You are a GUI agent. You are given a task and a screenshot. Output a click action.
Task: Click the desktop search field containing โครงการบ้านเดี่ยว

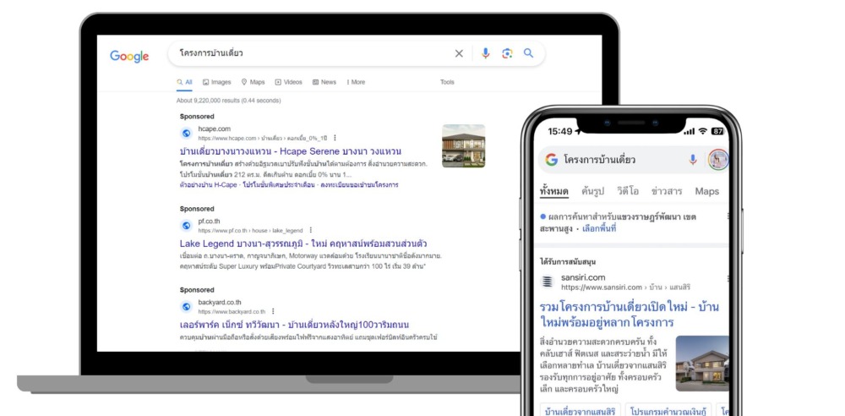pyautogui.click(x=357, y=53)
